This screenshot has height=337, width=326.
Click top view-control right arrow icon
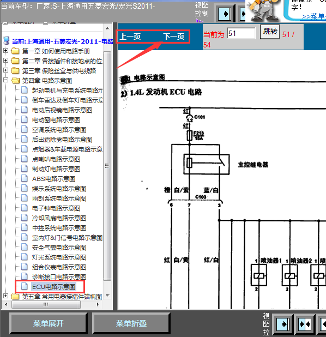click(x=225, y=14)
